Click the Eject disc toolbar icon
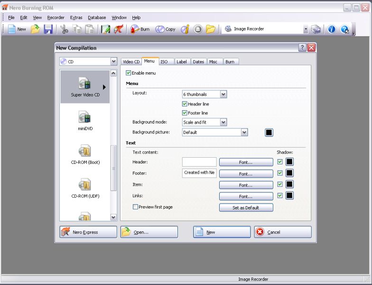 pyautogui.click(x=197, y=29)
